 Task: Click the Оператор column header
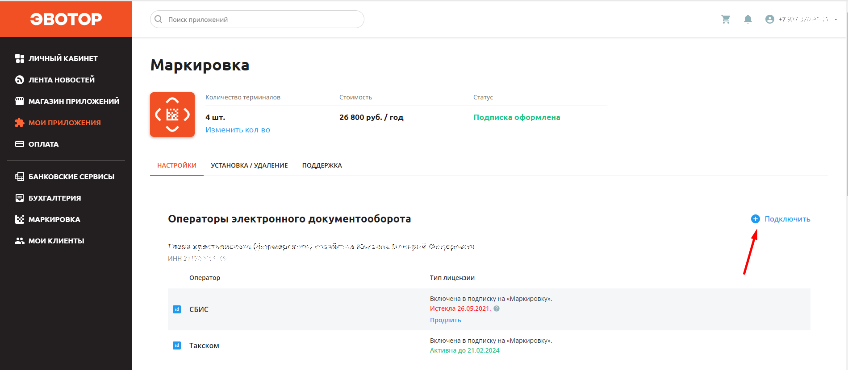(205, 278)
